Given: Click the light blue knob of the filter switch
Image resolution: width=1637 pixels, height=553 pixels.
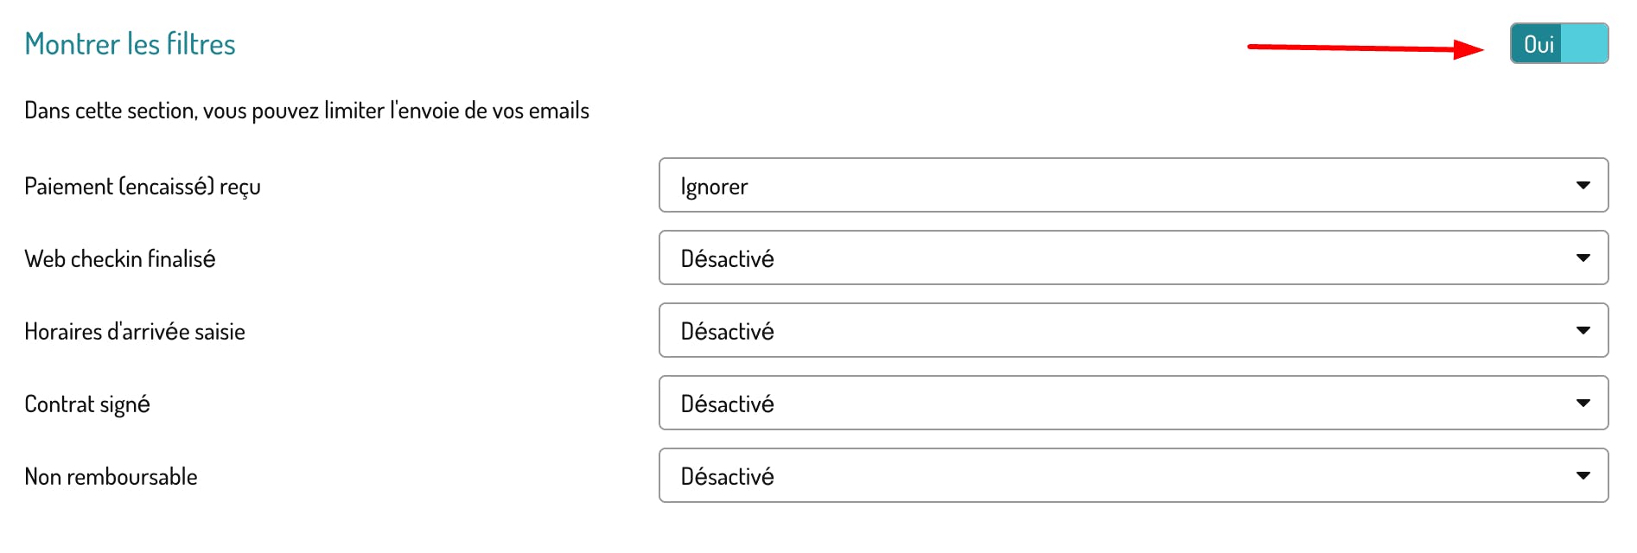Looking at the screenshot, I should point(1585,43).
